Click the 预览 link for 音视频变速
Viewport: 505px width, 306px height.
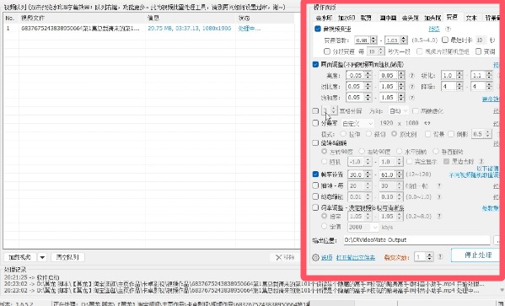(434, 29)
